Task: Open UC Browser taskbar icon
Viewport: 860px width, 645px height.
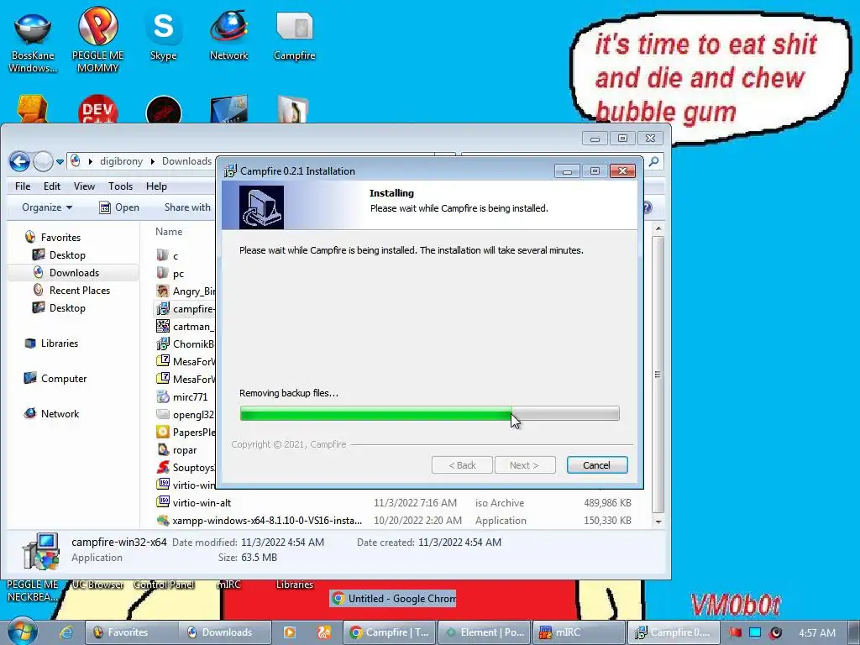Action: [324, 632]
